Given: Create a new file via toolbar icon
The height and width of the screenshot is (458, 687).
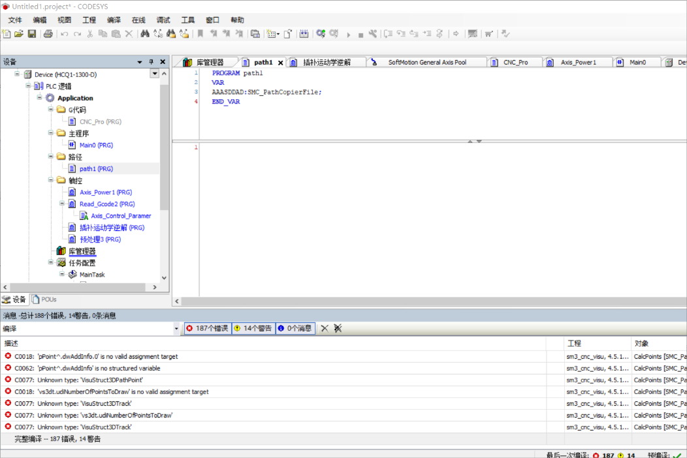Looking at the screenshot, I should point(7,34).
